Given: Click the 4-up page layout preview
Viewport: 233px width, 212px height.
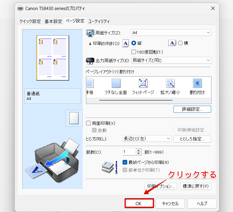Looking at the screenshot, I should pos(53,58).
